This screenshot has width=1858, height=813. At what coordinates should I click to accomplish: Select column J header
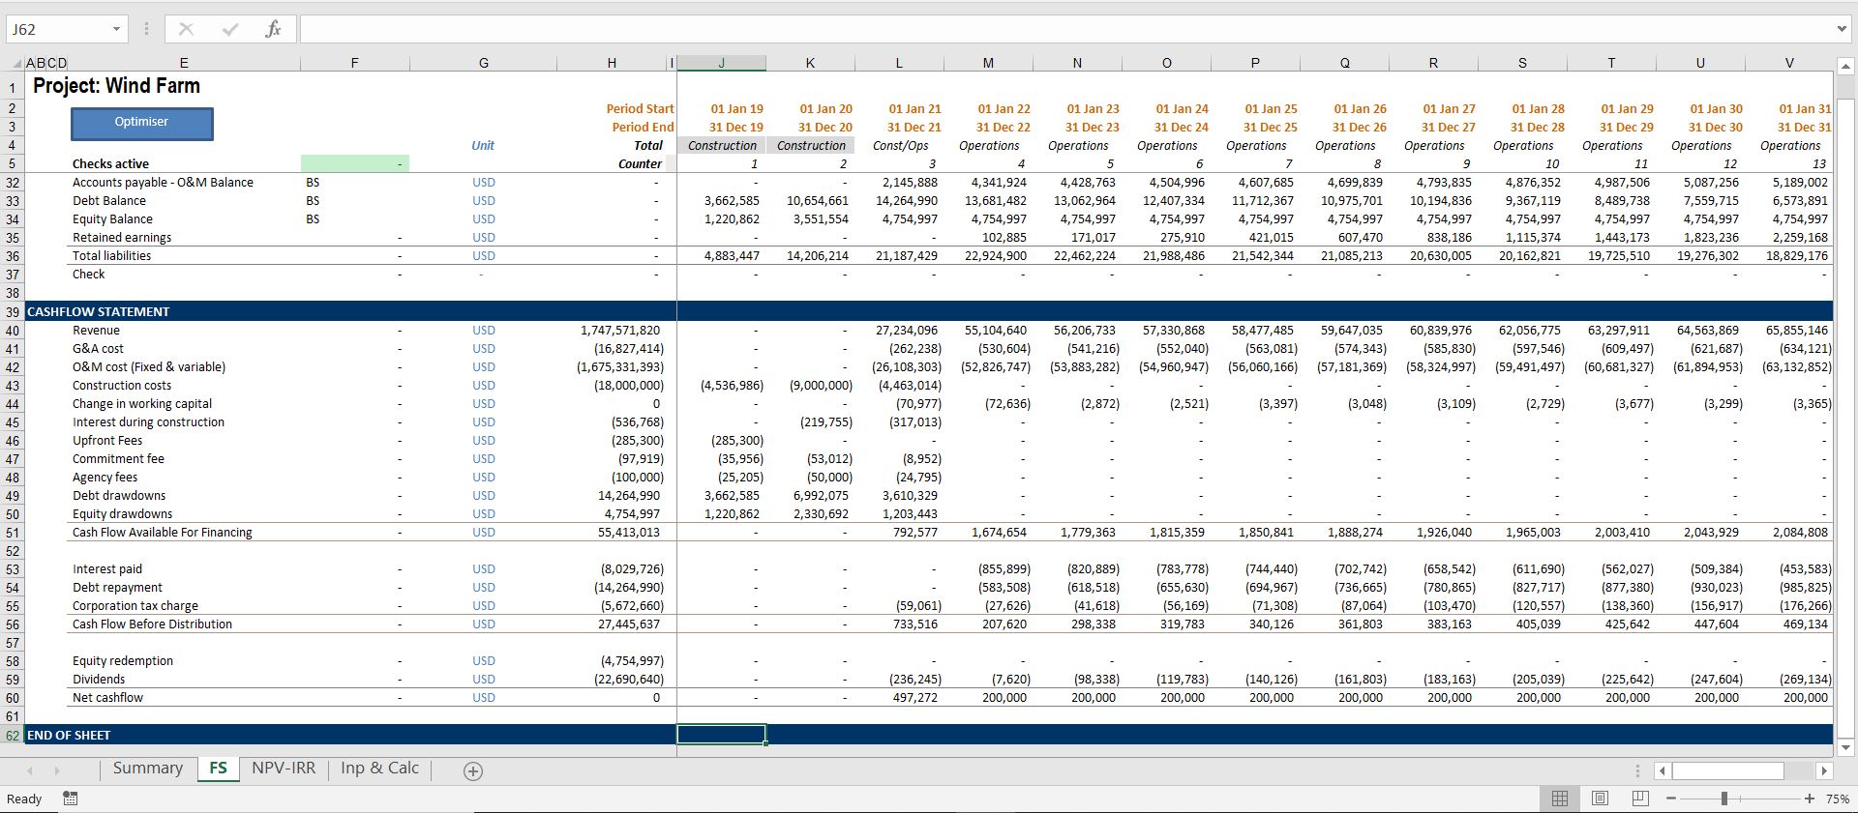(x=721, y=63)
